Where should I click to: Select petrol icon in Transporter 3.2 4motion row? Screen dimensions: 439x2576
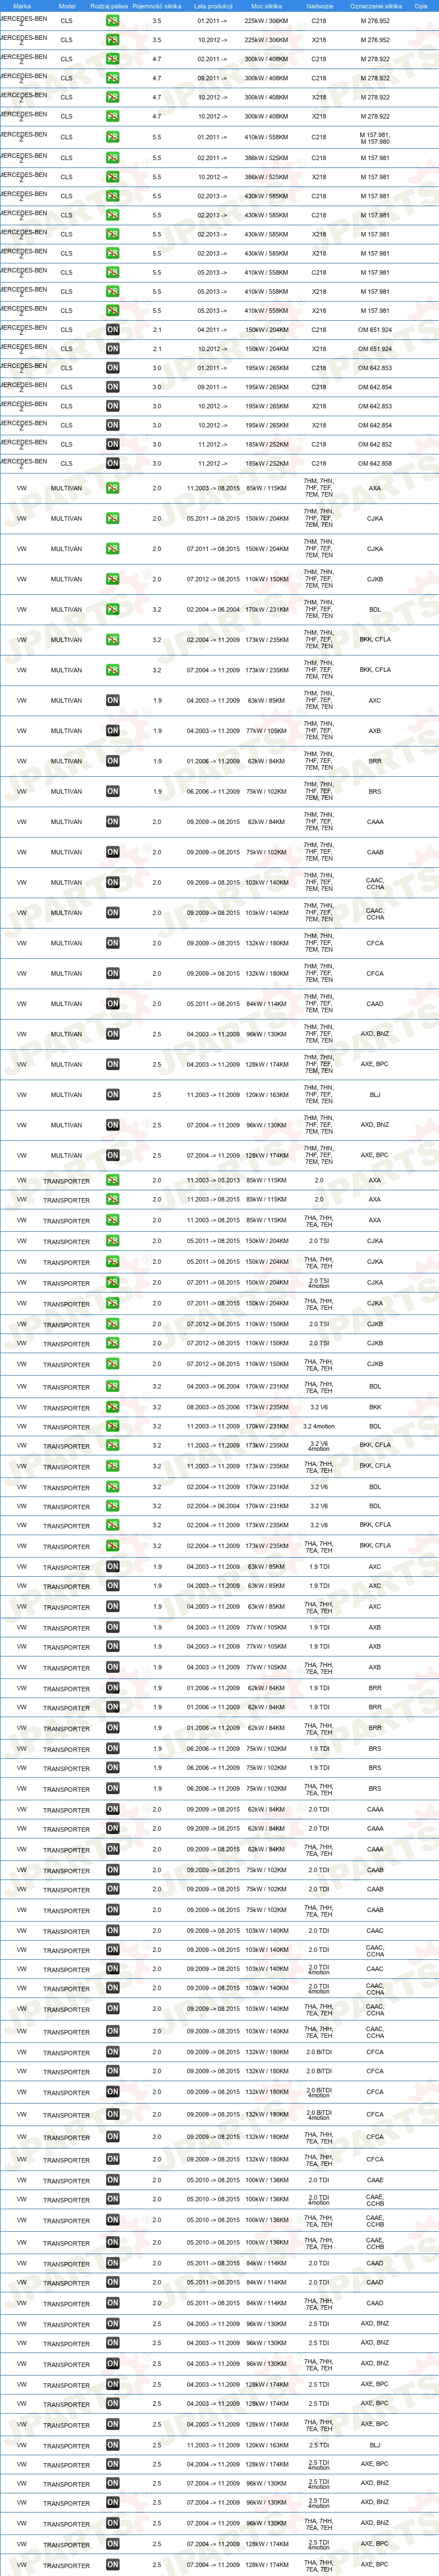(x=113, y=1427)
